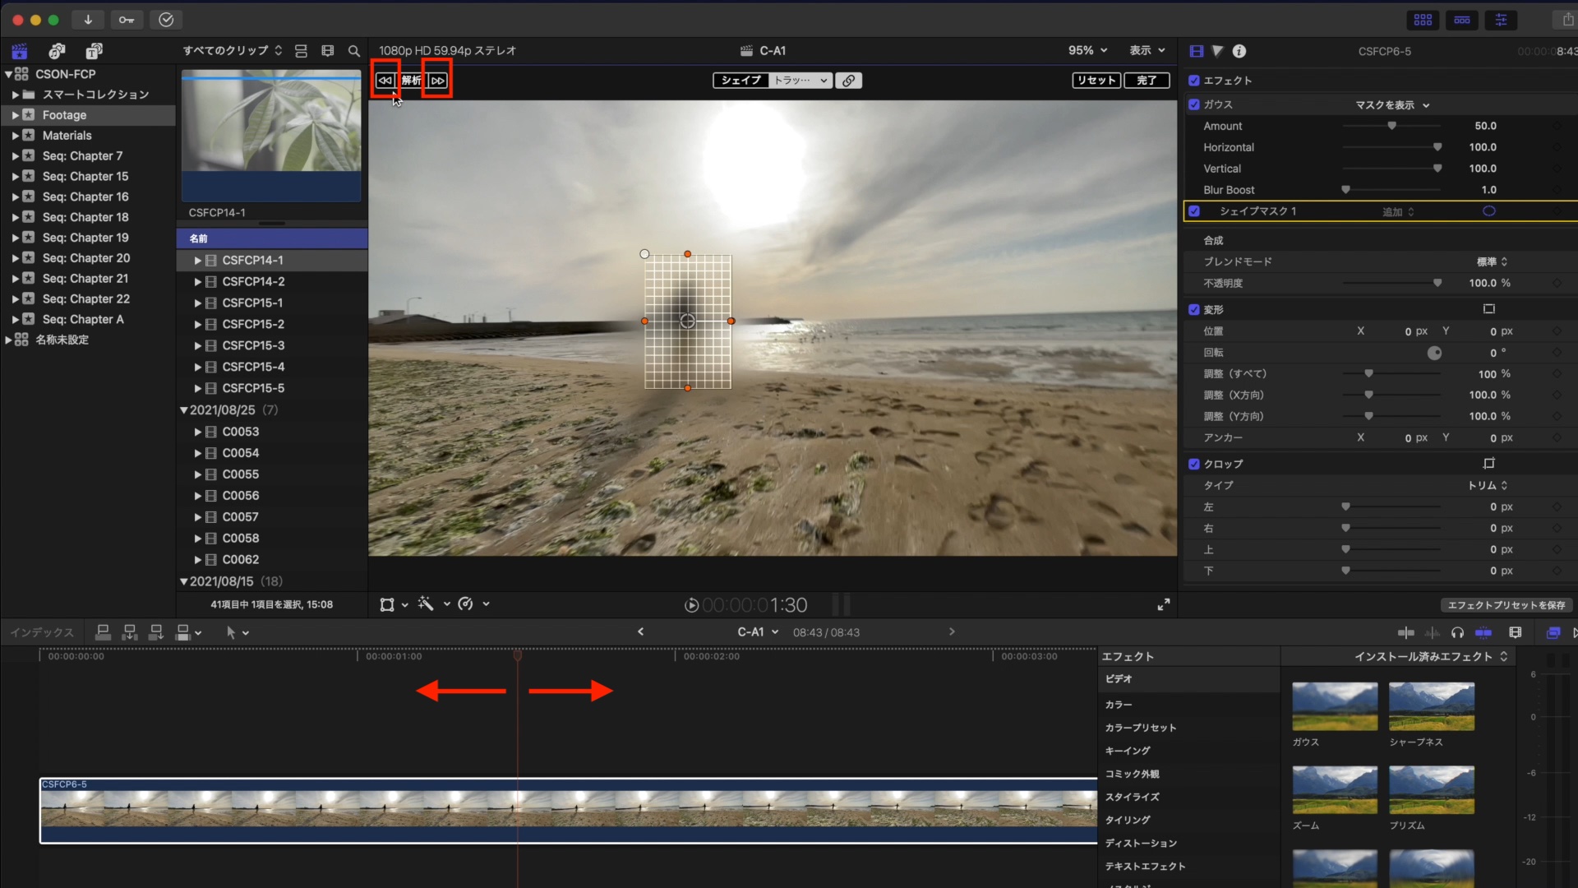Click the shape mask oval icon
Viewport: 1578px width, 888px height.
click(1488, 211)
